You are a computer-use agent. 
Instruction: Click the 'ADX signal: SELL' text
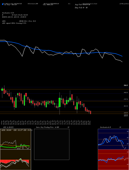coord(14,23)
